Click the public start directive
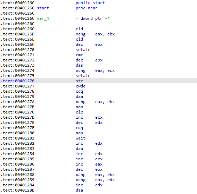The height and width of the screenshot is (194, 197). pos(90,3)
